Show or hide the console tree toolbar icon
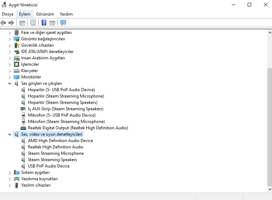This screenshot has height=200, width=272. pyautogui.click(x=22, y=23)
